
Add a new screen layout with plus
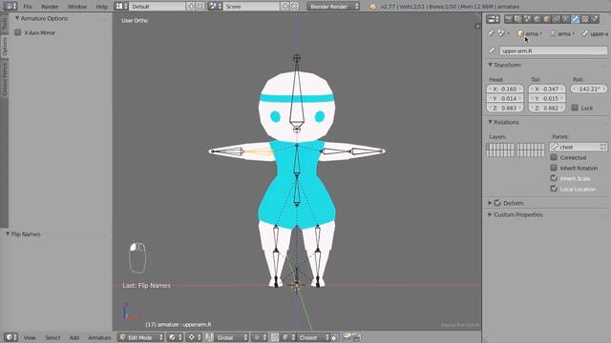191,7
